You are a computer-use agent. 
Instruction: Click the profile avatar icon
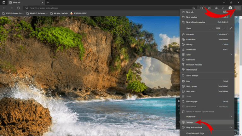(230, 8)
